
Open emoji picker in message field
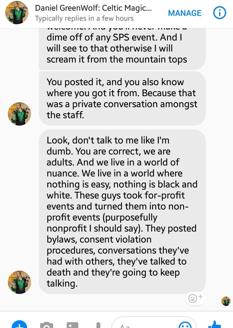[185, 325]
